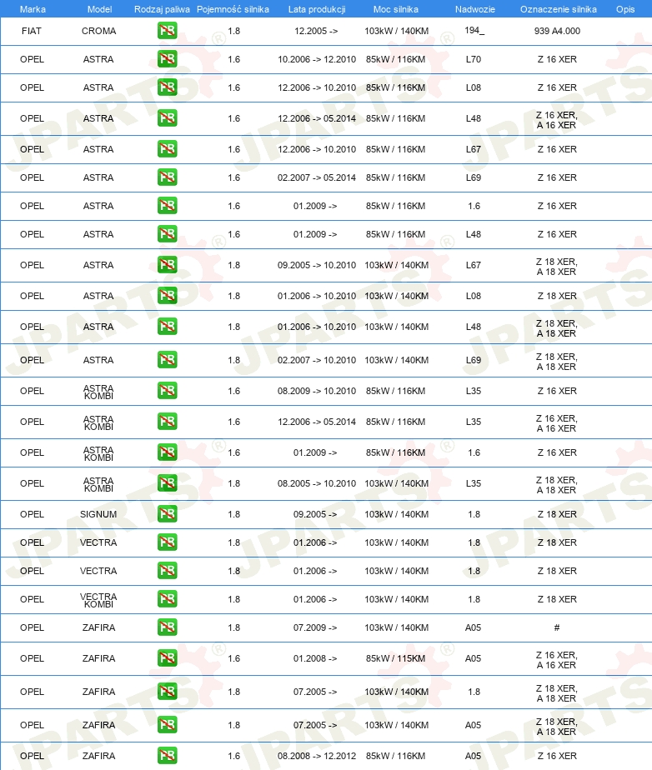
Task: Click 1.8 engine capacity in FIAT CROMA row
Action: click(234, 31)
